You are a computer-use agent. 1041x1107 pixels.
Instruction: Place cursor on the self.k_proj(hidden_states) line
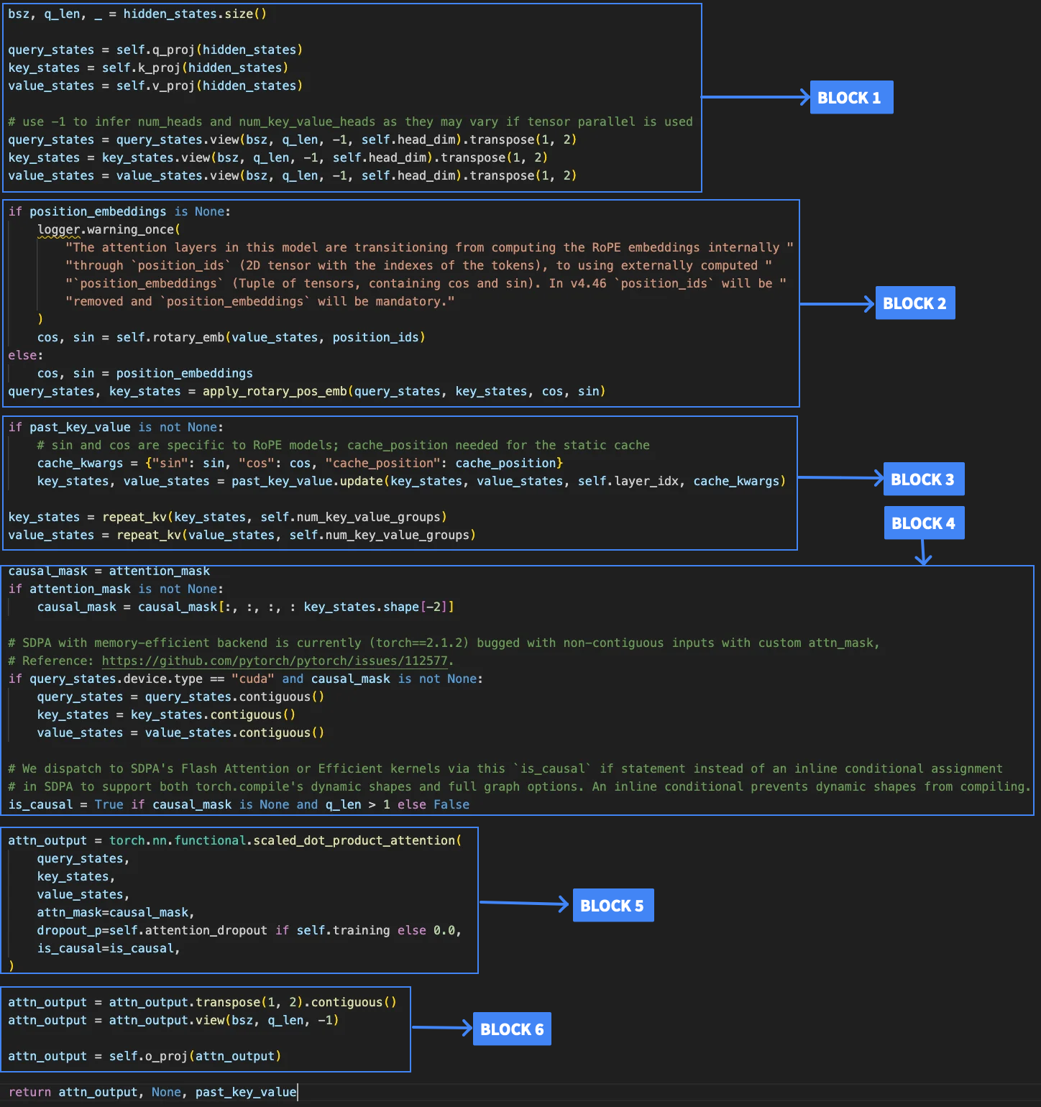click(148, 68)
